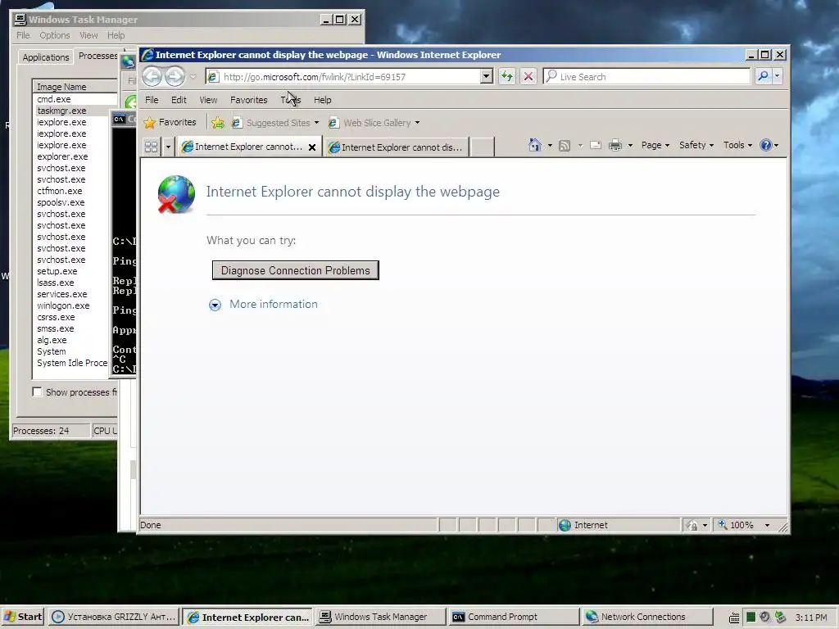Select cmd.exe in process list
Screen dimensions: 839x629
53,99
